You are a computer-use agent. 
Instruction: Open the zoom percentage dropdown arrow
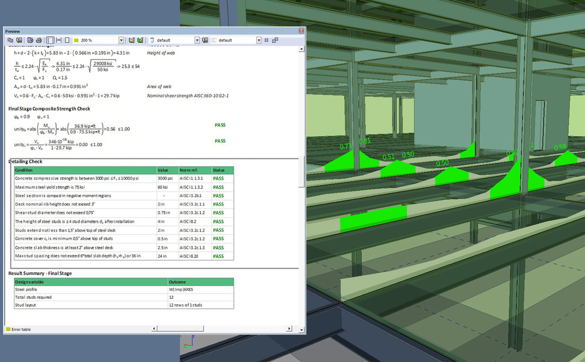click(x=121, y=40)
